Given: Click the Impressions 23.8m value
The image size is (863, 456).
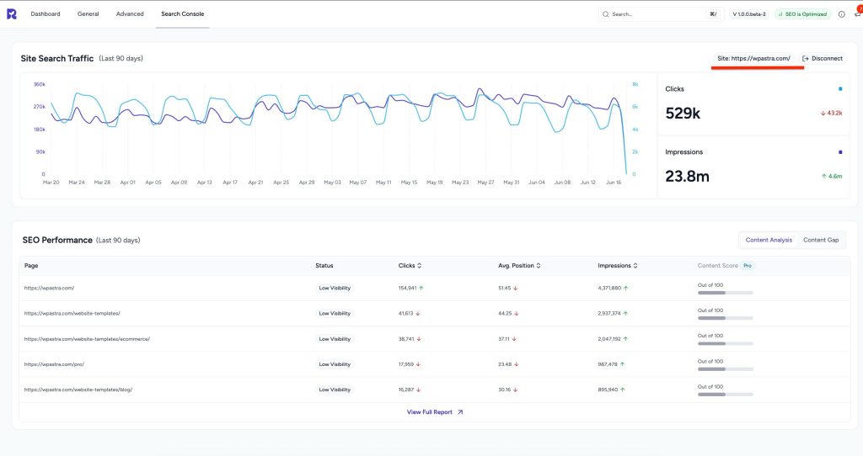Looking at the screenshot, I should (x=687, y=177).
